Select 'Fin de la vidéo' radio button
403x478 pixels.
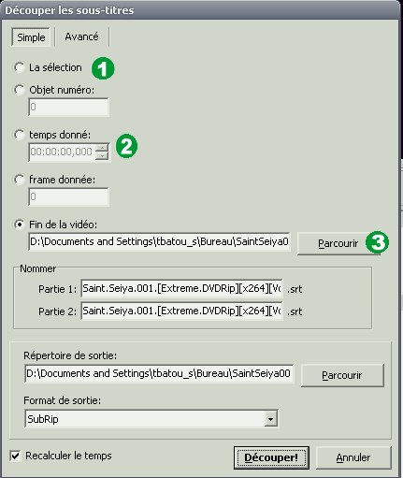[20, 225]
